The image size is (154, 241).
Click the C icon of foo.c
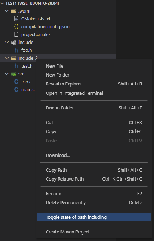pos(16,82)
